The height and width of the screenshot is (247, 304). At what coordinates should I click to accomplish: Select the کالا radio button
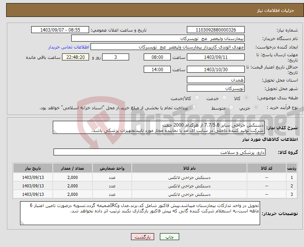246,98
